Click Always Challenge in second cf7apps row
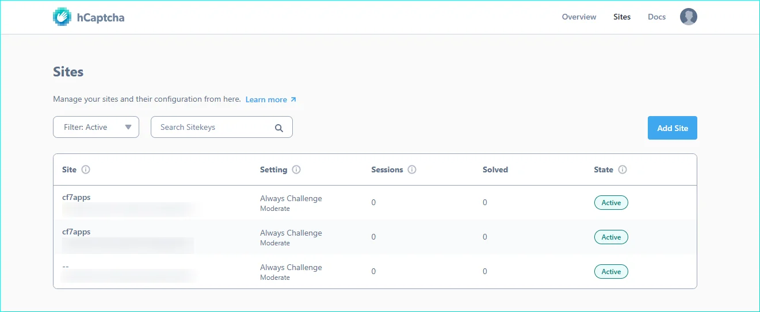Screen dimensions: 760x312 coord(291,233)
